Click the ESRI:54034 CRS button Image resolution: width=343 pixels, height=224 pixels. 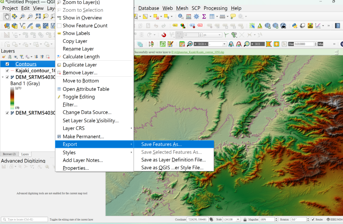pos(335,219)
